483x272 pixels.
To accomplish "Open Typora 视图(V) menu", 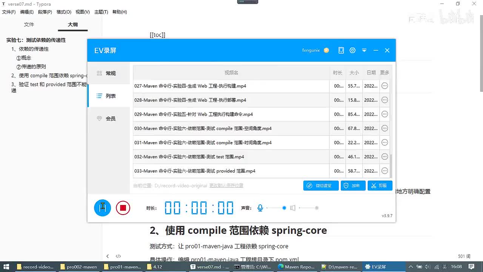I will [x=83, y=12].
